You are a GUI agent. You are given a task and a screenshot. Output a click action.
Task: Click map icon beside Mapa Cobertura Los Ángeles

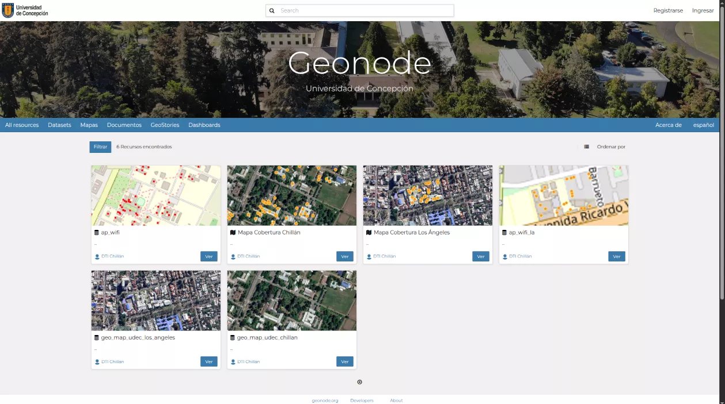tap(369, 233)
